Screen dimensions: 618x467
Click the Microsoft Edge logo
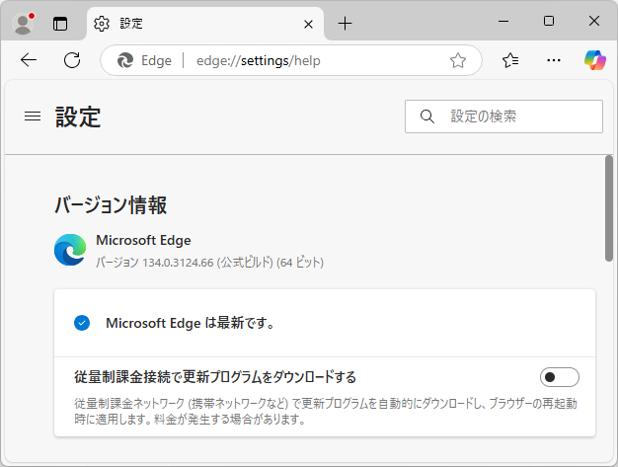click(x=70, y=250)
